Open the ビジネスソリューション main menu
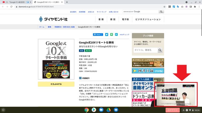The width and height of the screenshot is (202, 113). [148, 20]
